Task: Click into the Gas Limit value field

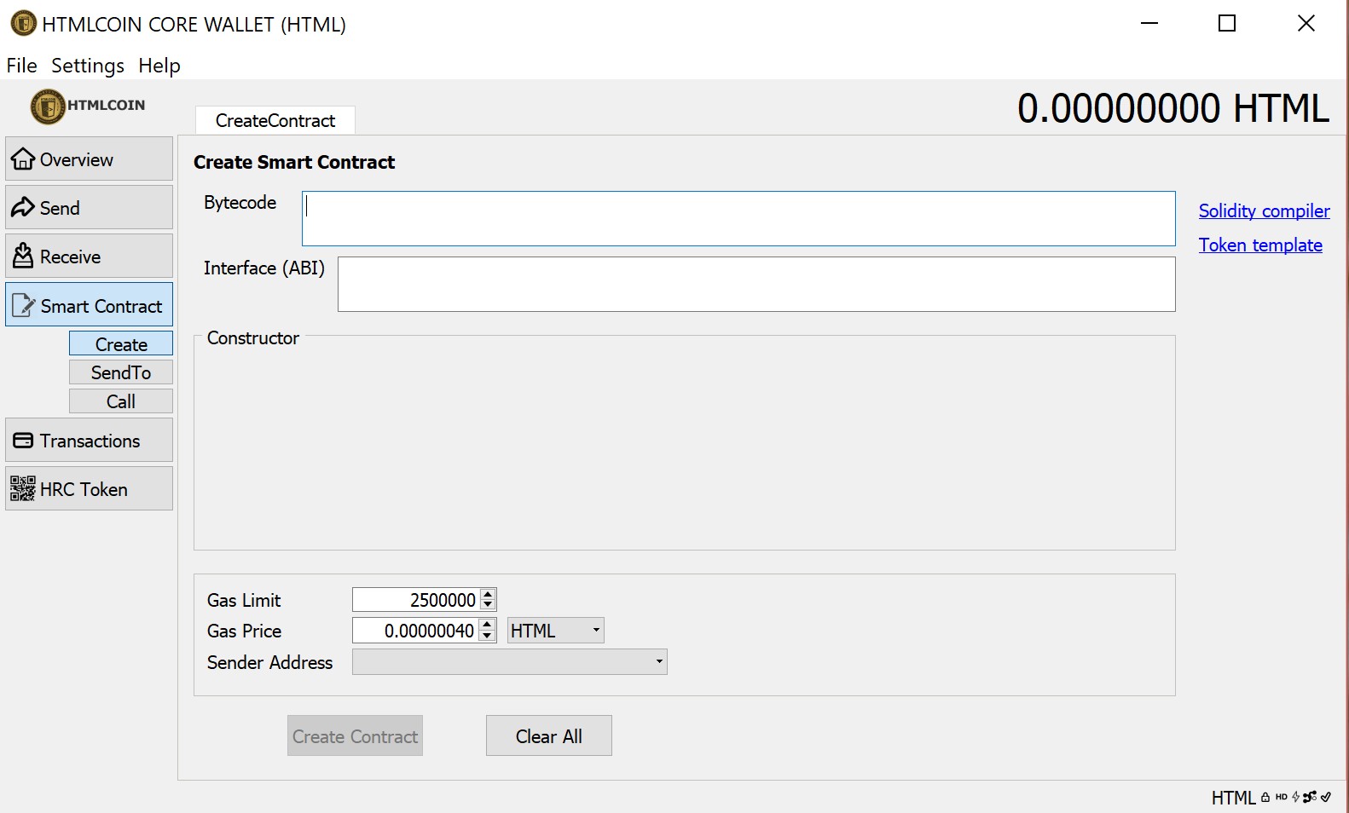Action: click(x=416, y=600)
